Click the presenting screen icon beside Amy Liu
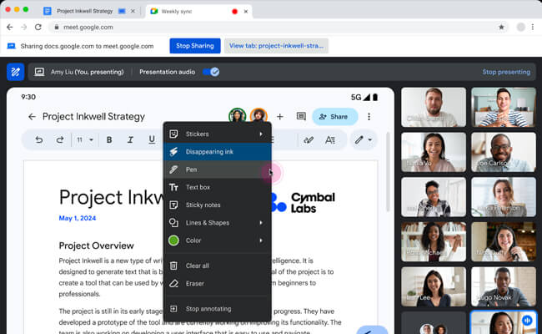Screen dimensions: 542x334 tap(39, 72)
